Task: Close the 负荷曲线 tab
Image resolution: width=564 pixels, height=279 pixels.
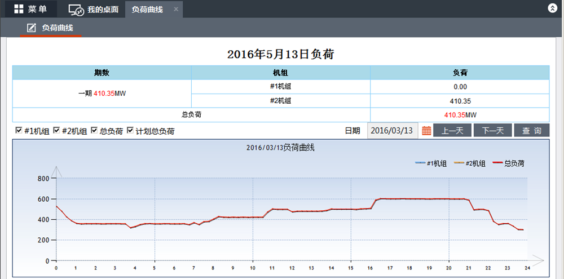Action: click(176, 10)
